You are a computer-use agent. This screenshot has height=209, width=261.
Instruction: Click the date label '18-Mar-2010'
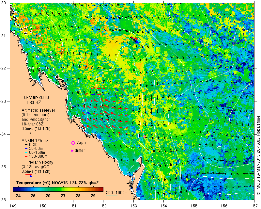(x=35, y=97)
